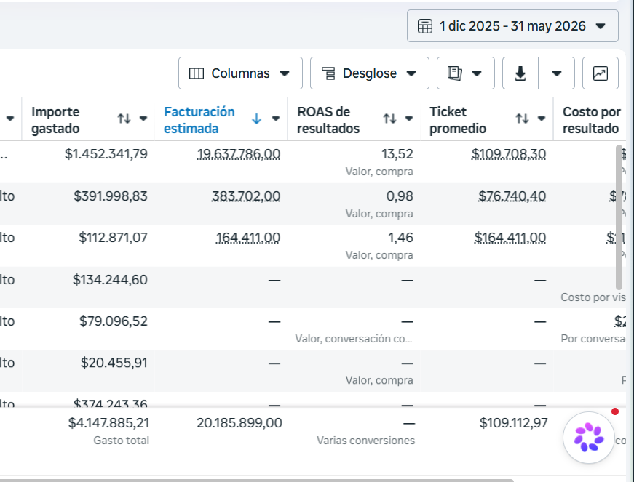This screenshot has height=482, width=634.
Task: Toggle Facturación estimada descending sort arrow
Action: coord(256,119)
